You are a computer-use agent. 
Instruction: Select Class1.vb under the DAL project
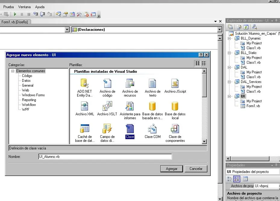point(253,77)
